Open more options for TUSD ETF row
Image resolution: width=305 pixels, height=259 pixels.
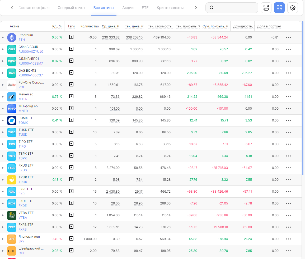(289, 132)
